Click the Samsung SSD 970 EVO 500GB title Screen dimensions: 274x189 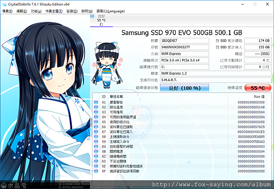pos(182,33)
